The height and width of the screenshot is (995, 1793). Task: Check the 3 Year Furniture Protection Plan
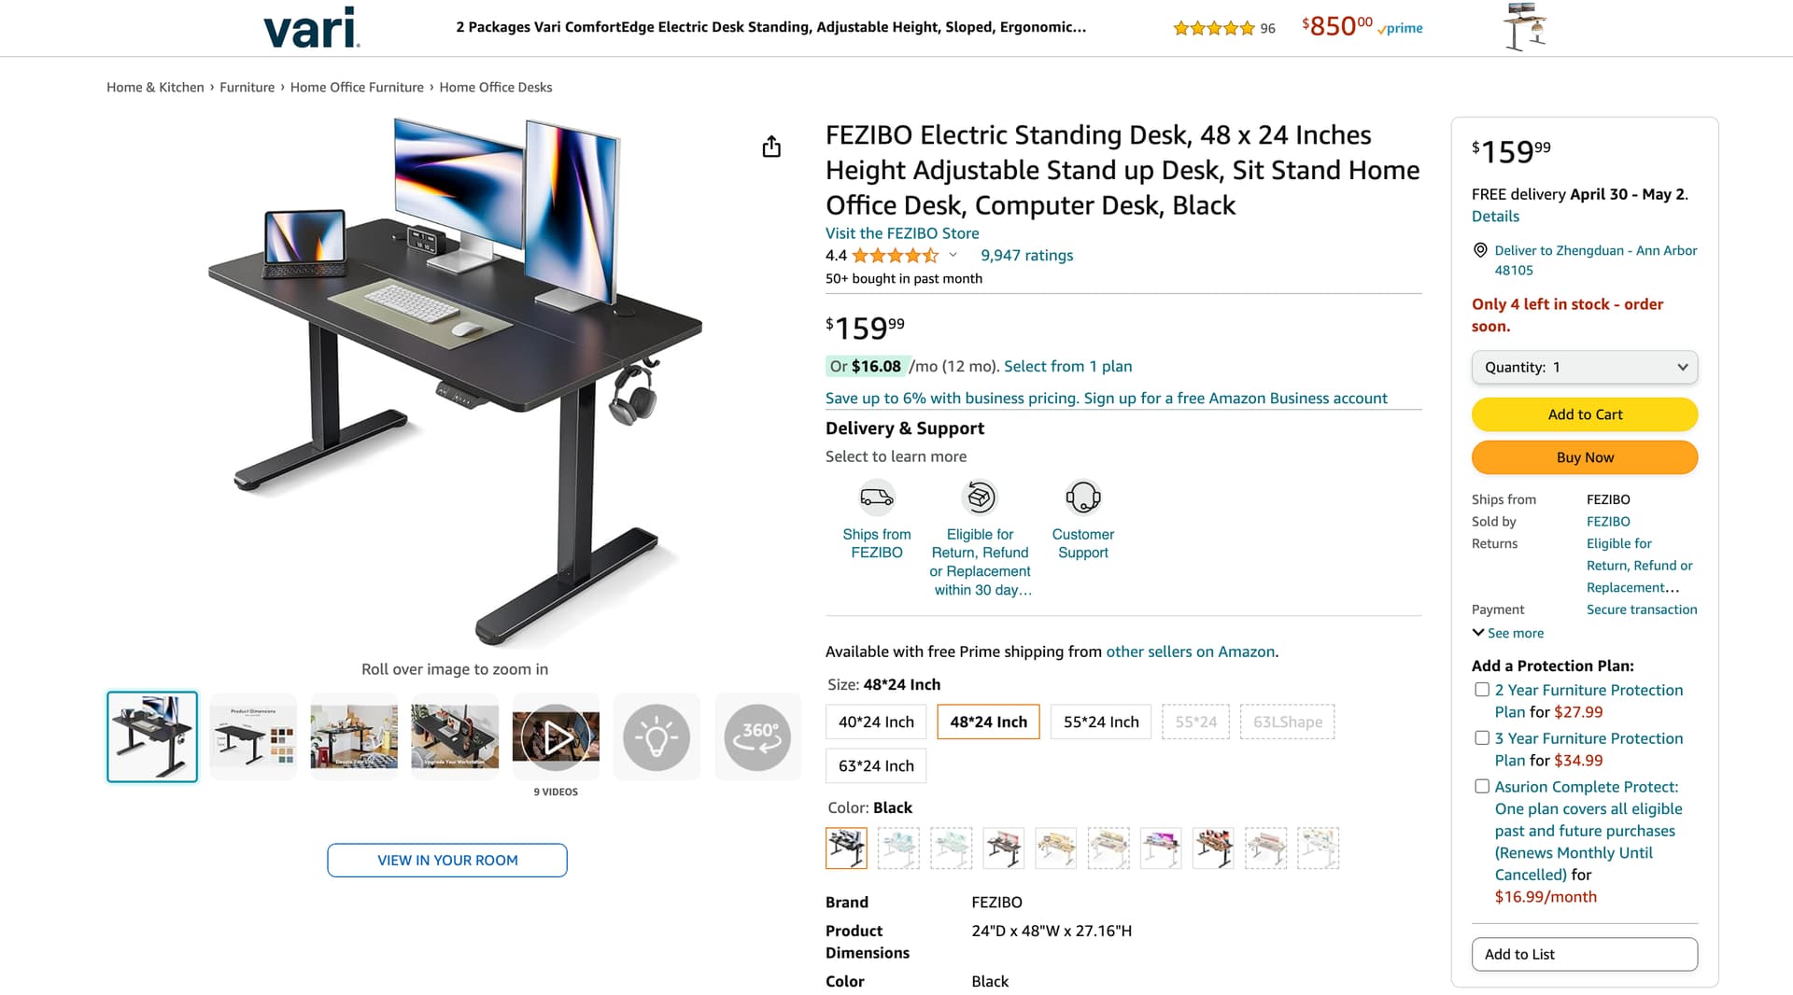(1482, 738)
